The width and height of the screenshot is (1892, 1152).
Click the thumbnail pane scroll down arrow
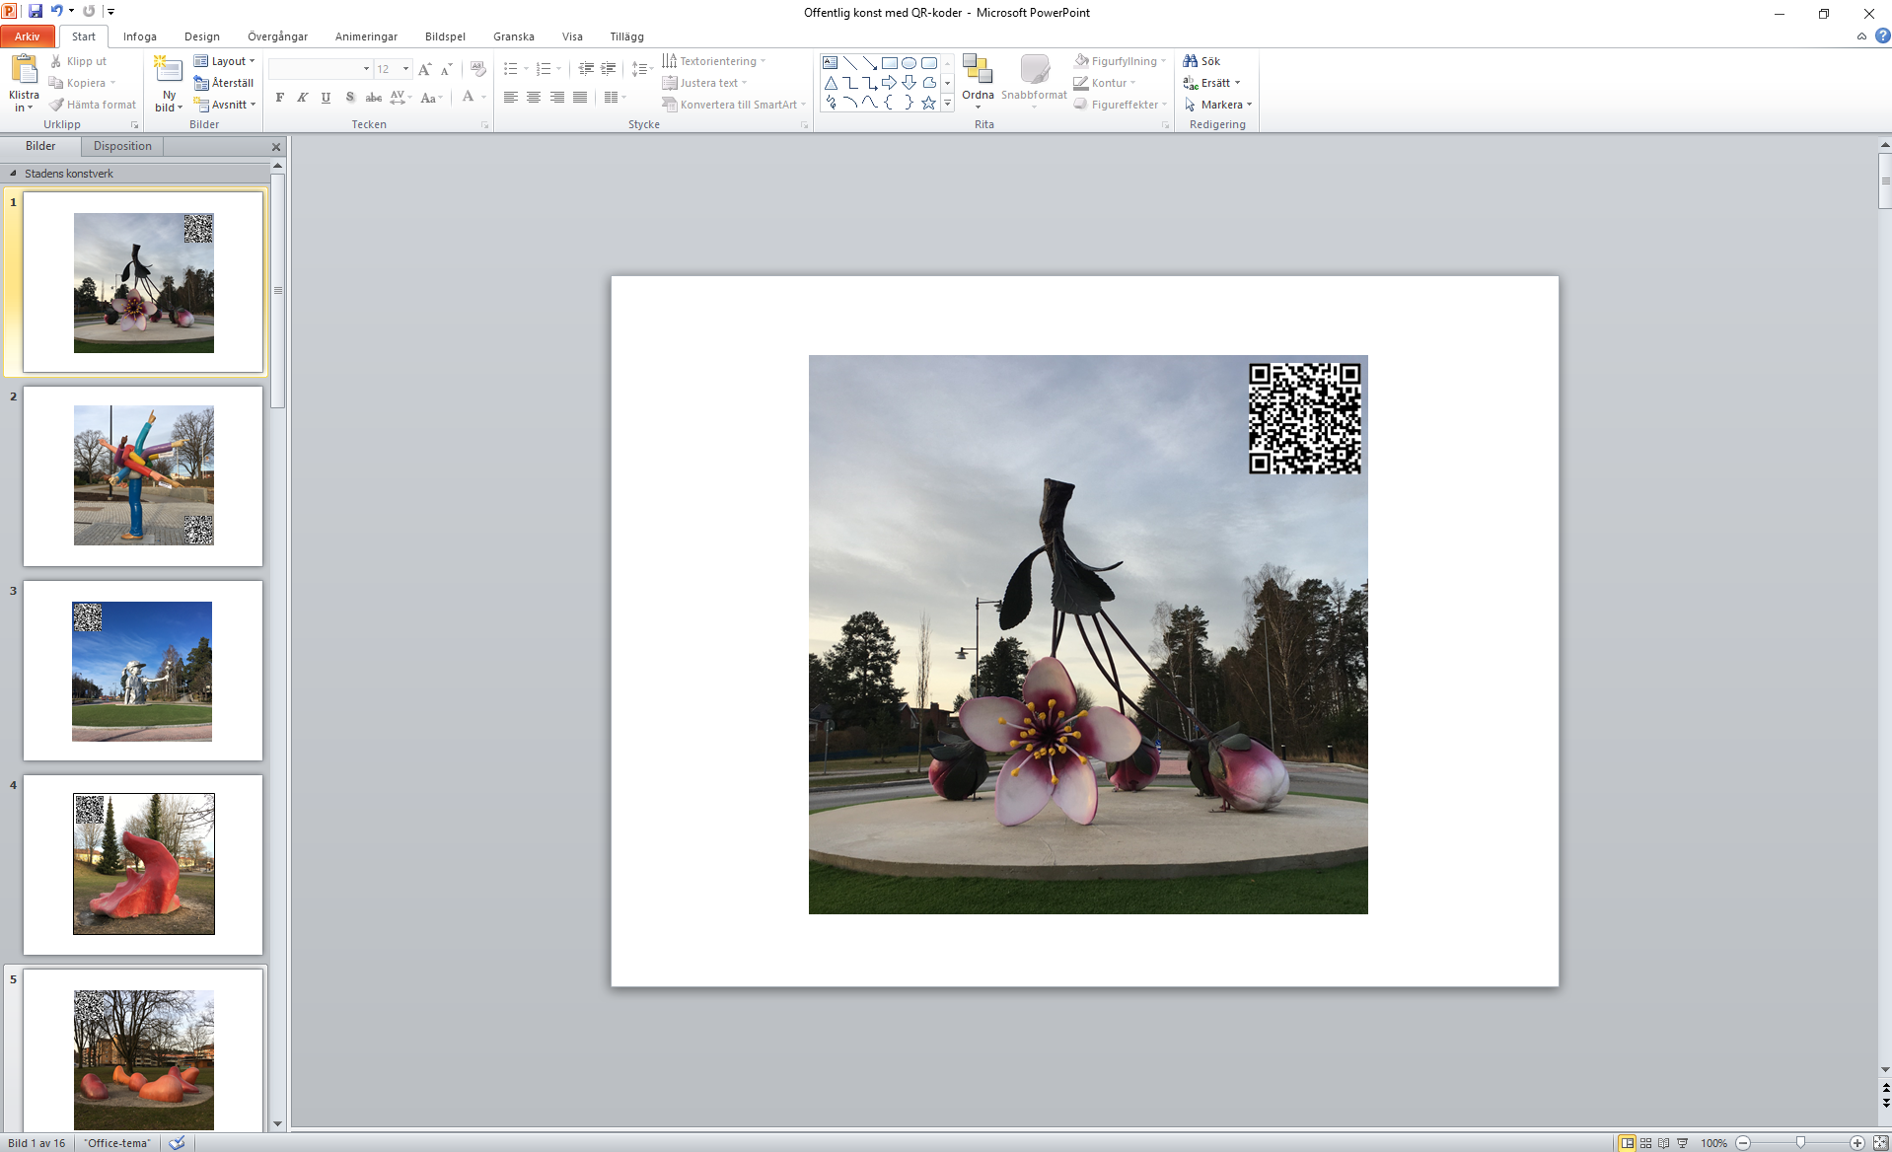click(x=277, y=1123)
